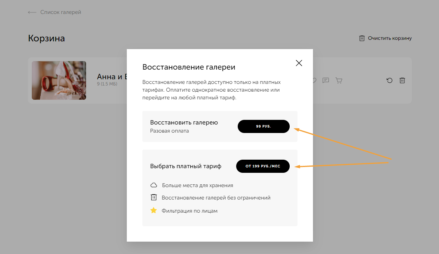This screenshot has height=254, width=439.
Task: Click Очистить корзину button
Action: [x=385, y=38]
